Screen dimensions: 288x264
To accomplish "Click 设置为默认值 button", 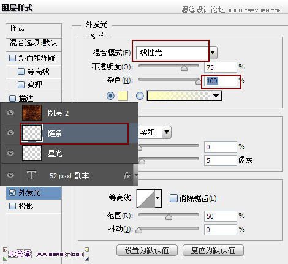I will (147, 250).
